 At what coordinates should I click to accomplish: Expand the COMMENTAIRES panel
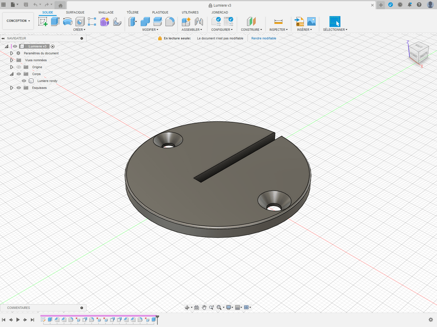pos(82,308)
